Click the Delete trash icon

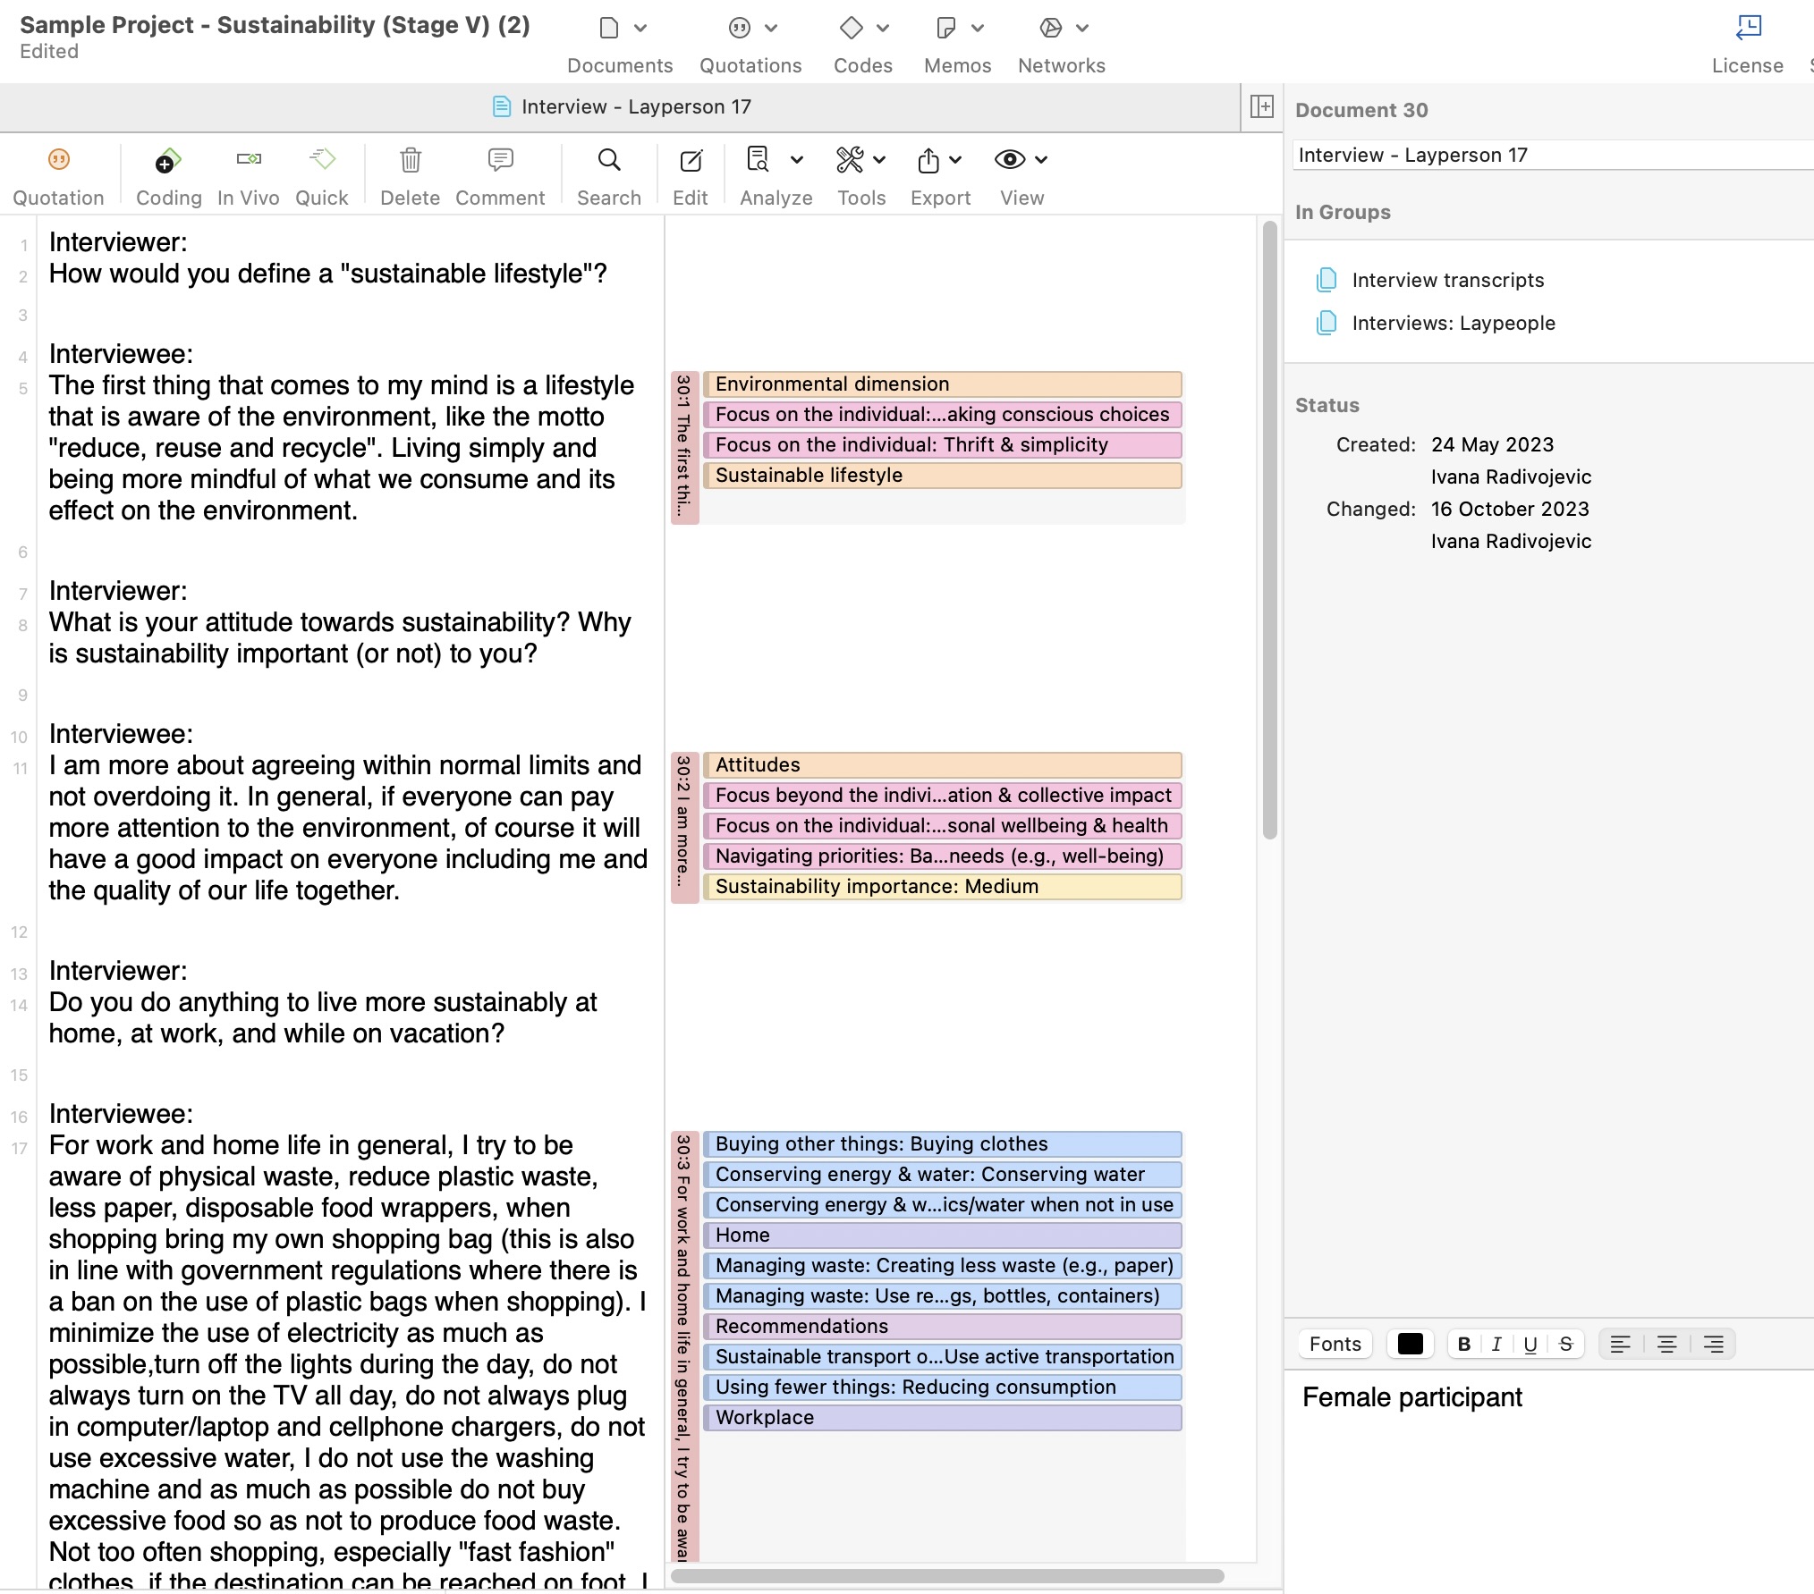(x=410, y=161)
